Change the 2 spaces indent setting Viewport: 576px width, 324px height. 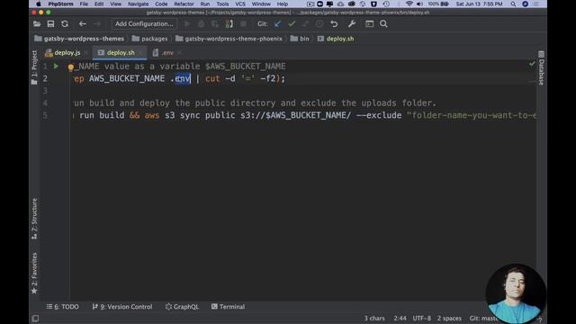(449, 318)
